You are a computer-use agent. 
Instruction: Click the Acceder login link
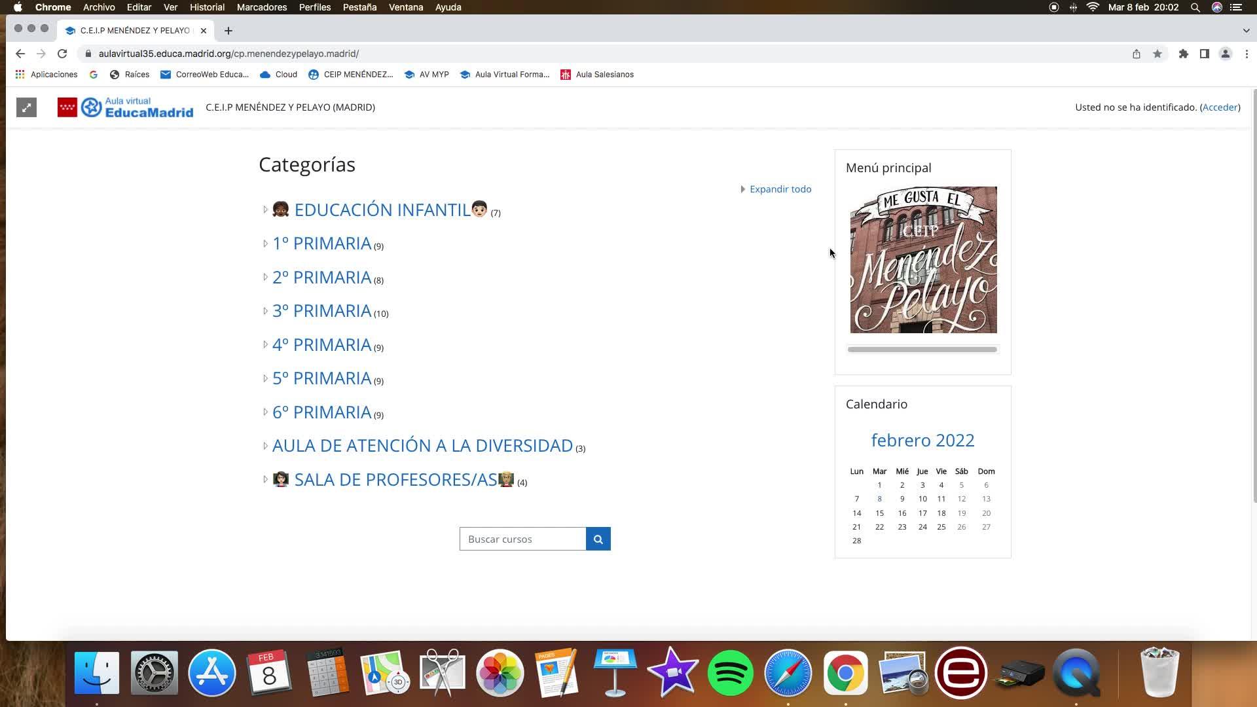tap(1220, 107)
